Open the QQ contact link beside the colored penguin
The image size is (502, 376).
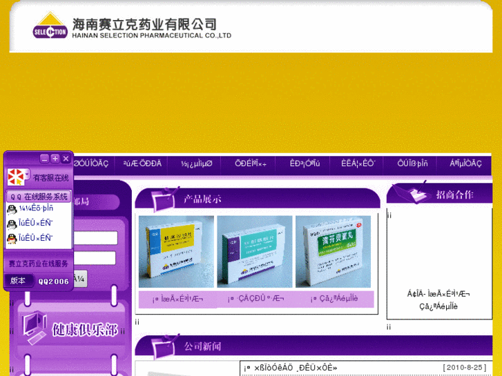point(35,238)
